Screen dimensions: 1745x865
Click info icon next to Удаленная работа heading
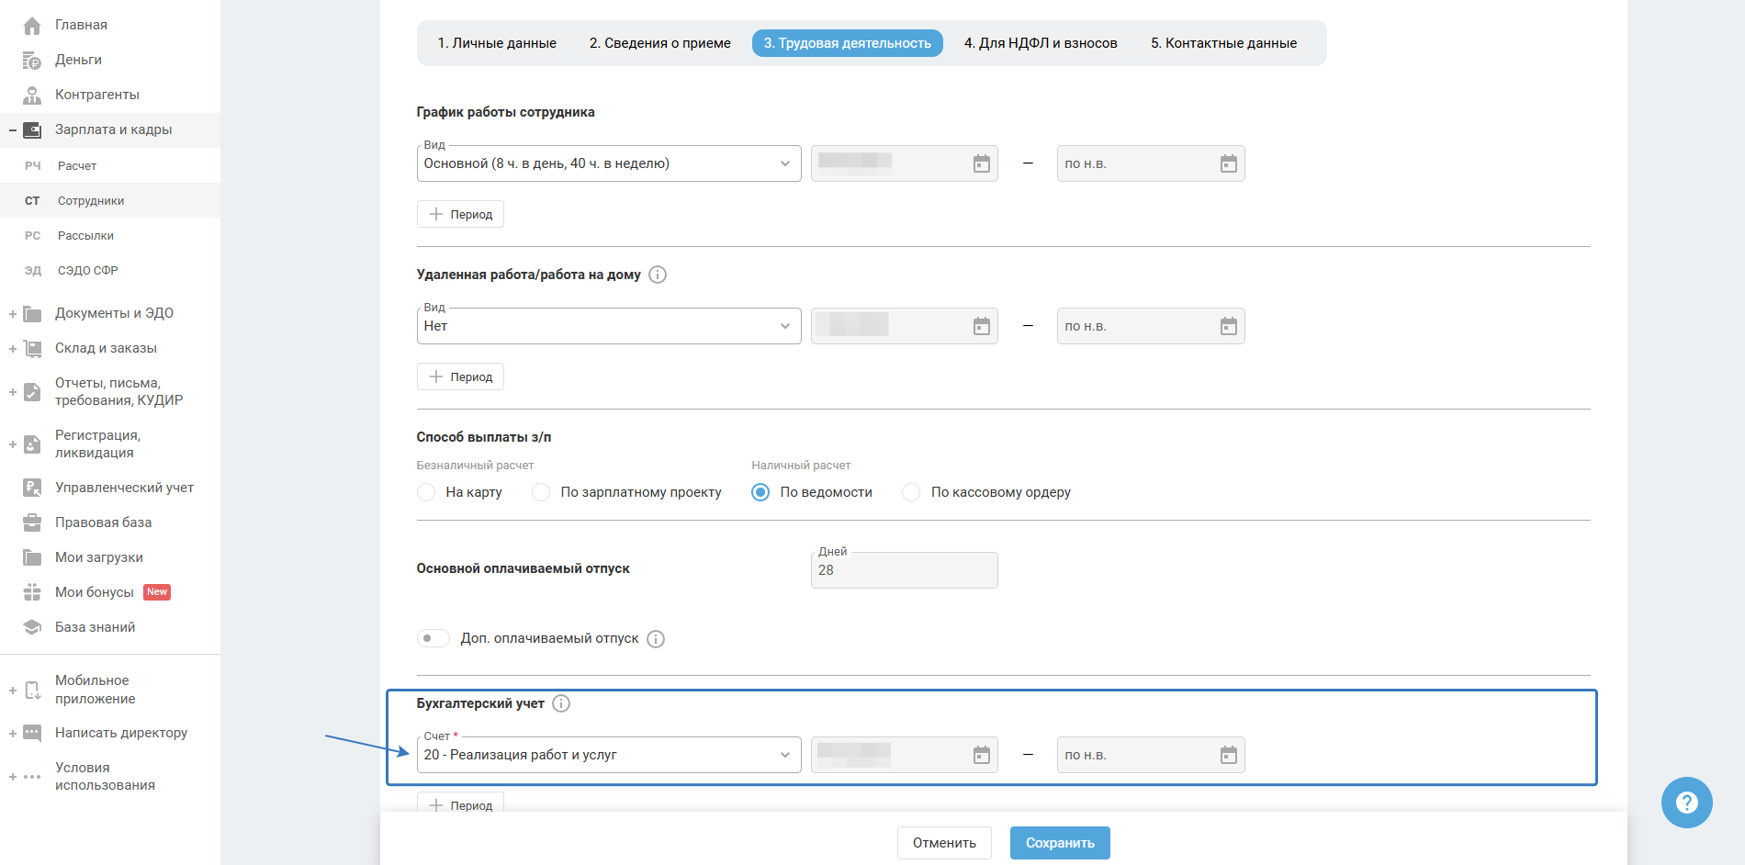(x=658, y=275)
